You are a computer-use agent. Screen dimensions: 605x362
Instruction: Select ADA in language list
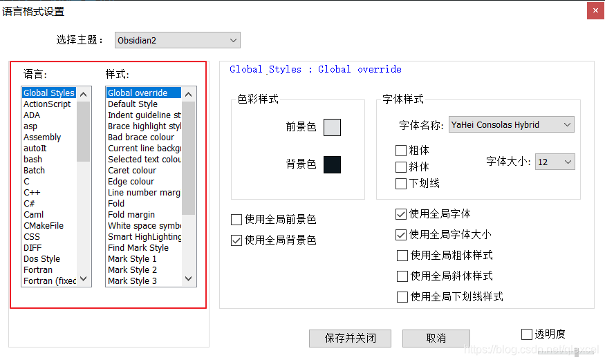(49, 115)
